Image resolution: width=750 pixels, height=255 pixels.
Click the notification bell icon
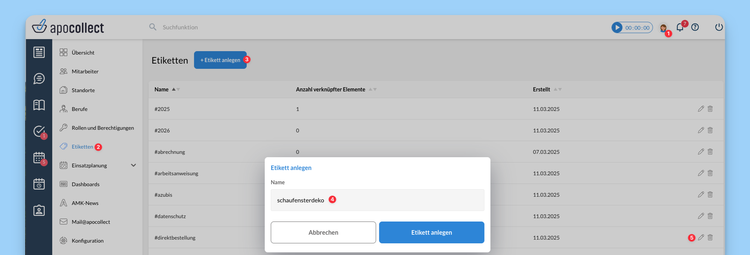click(680, 27)
